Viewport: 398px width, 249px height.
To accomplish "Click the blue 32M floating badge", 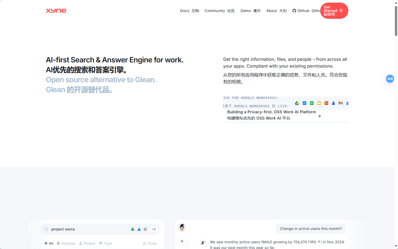I will click(390, 79).
